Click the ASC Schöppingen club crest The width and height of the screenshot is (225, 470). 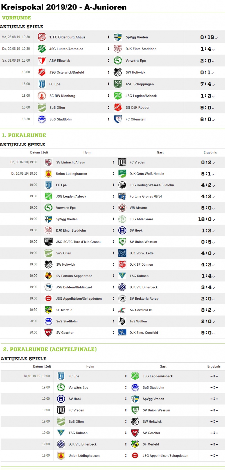pyautogui.click(x=118, y=84)
